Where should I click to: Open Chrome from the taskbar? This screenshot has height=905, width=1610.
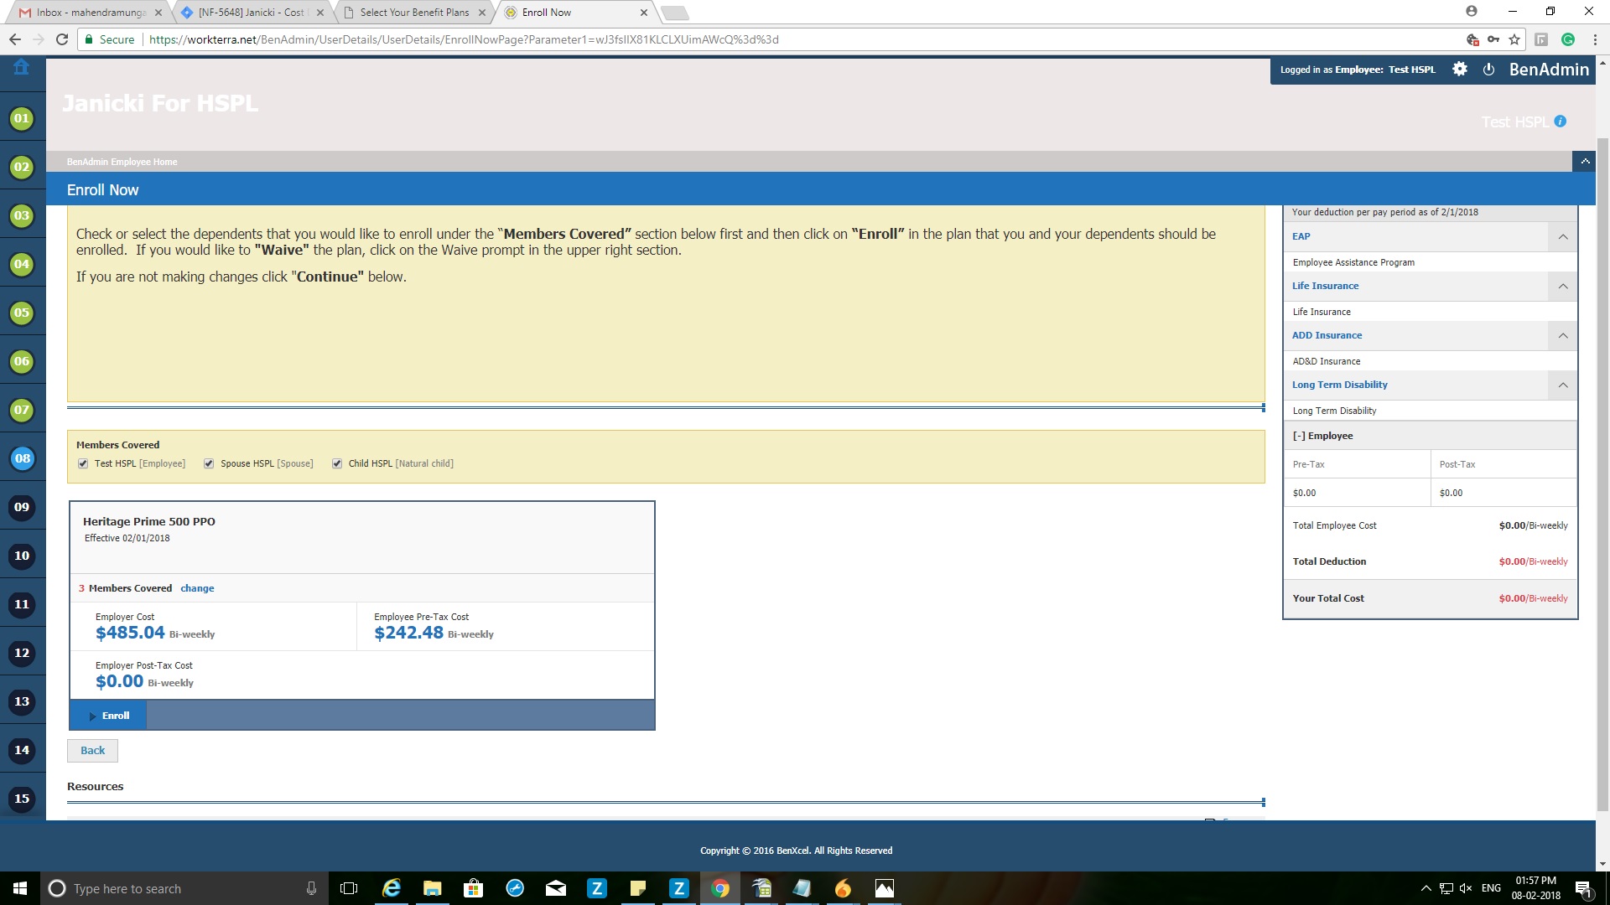719,888
